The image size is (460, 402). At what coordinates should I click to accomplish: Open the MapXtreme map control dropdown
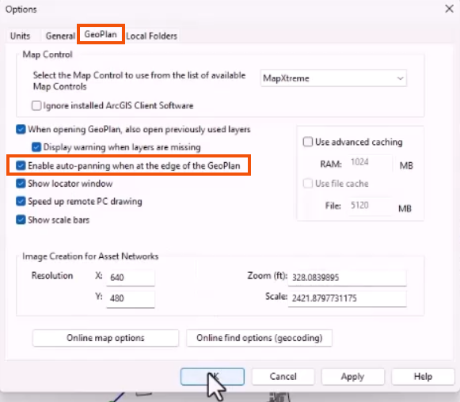333,78
